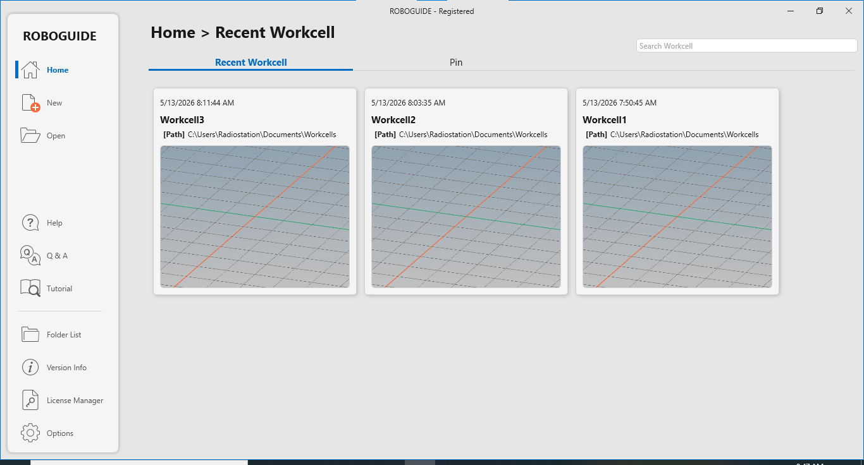Viewport: 864px width, 465px height.
Task: Select the Recent Workcell tab
Action: pos(251,62)
